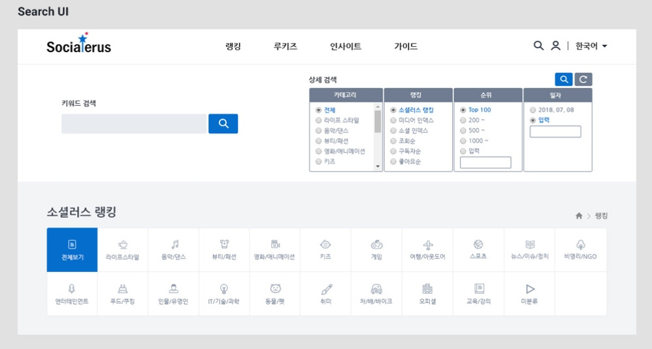The height and width of the screenshot is (349, 652).
Task: Click the header search magnifier icon
Action: [538, 46]
